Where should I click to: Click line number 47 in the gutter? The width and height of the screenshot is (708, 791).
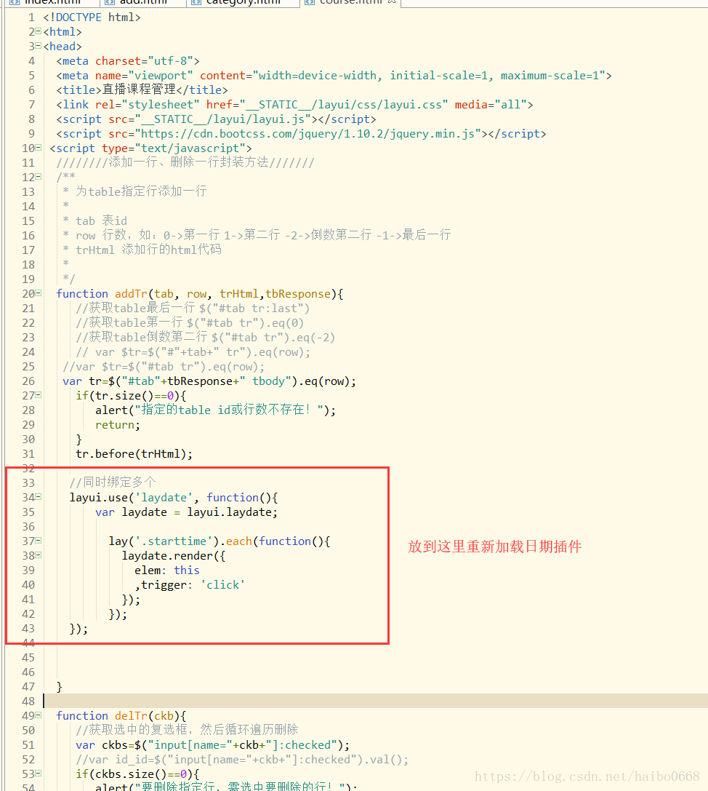coord(29,686)
